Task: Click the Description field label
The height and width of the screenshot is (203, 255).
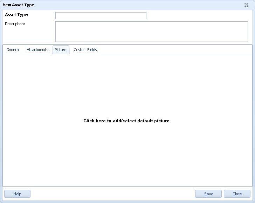Action: (x=15, y=24)
